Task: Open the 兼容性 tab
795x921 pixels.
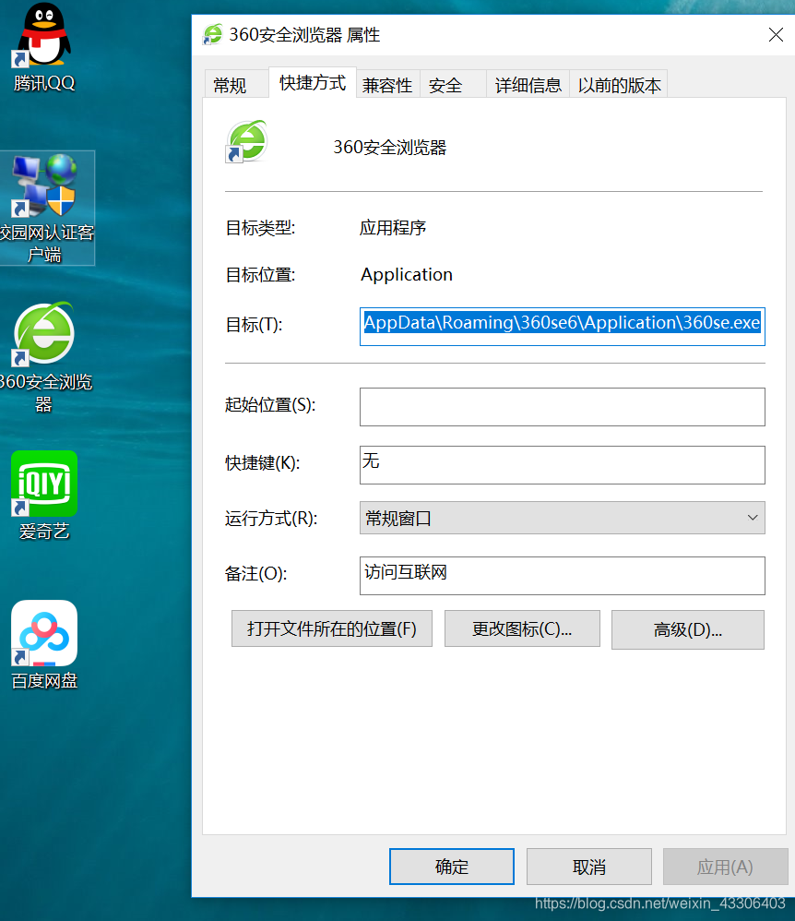Action: click(x=387, y=84)
